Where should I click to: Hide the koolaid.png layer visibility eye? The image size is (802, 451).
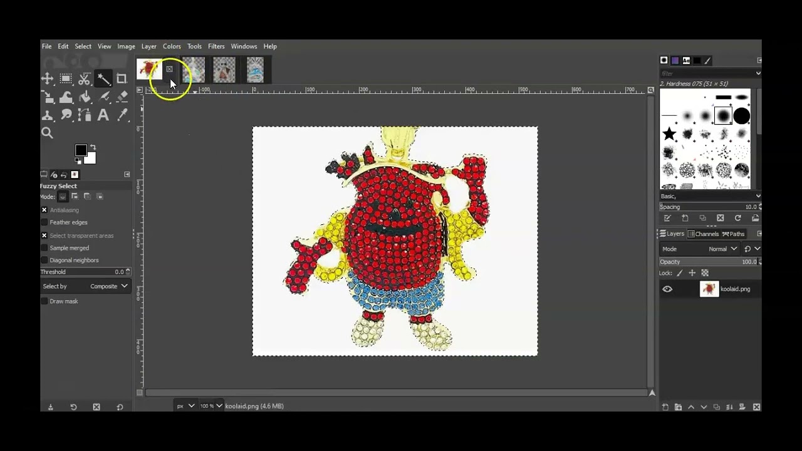667,289
